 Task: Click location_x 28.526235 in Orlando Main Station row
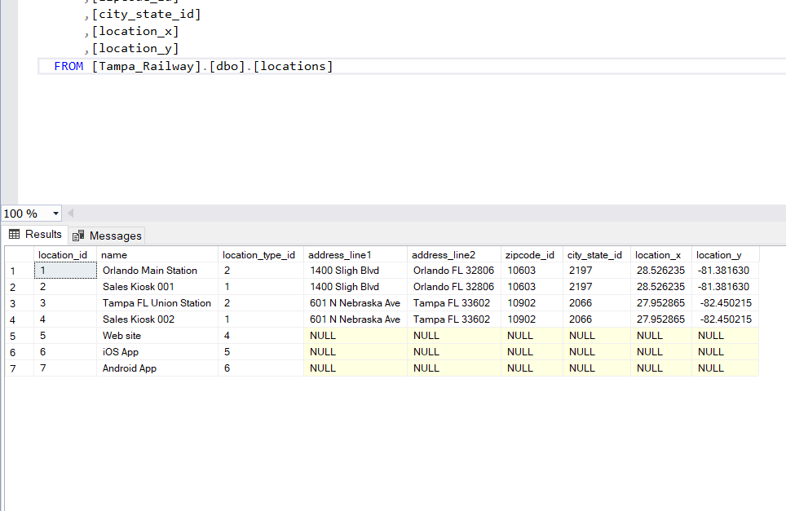click(660, 271)
